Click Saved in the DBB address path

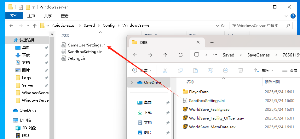tap(228, 55)
